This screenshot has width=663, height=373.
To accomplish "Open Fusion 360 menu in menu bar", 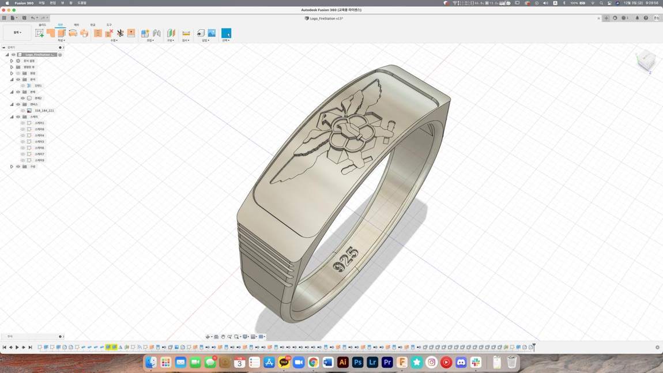I will (24, 3).
